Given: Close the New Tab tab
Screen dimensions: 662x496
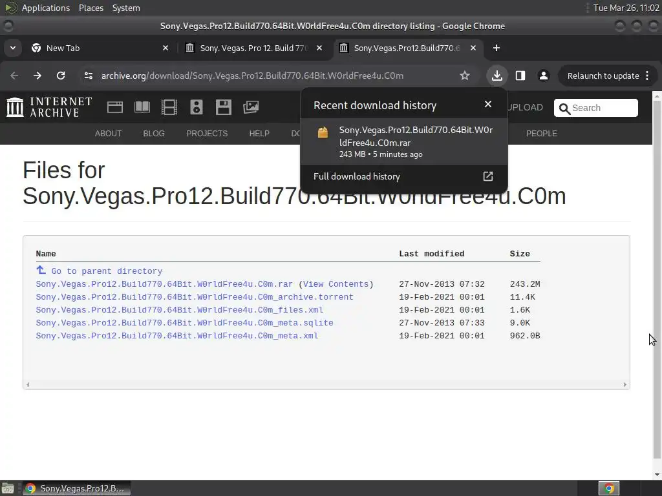Looking at the screenshot, I should coord(165,48).
